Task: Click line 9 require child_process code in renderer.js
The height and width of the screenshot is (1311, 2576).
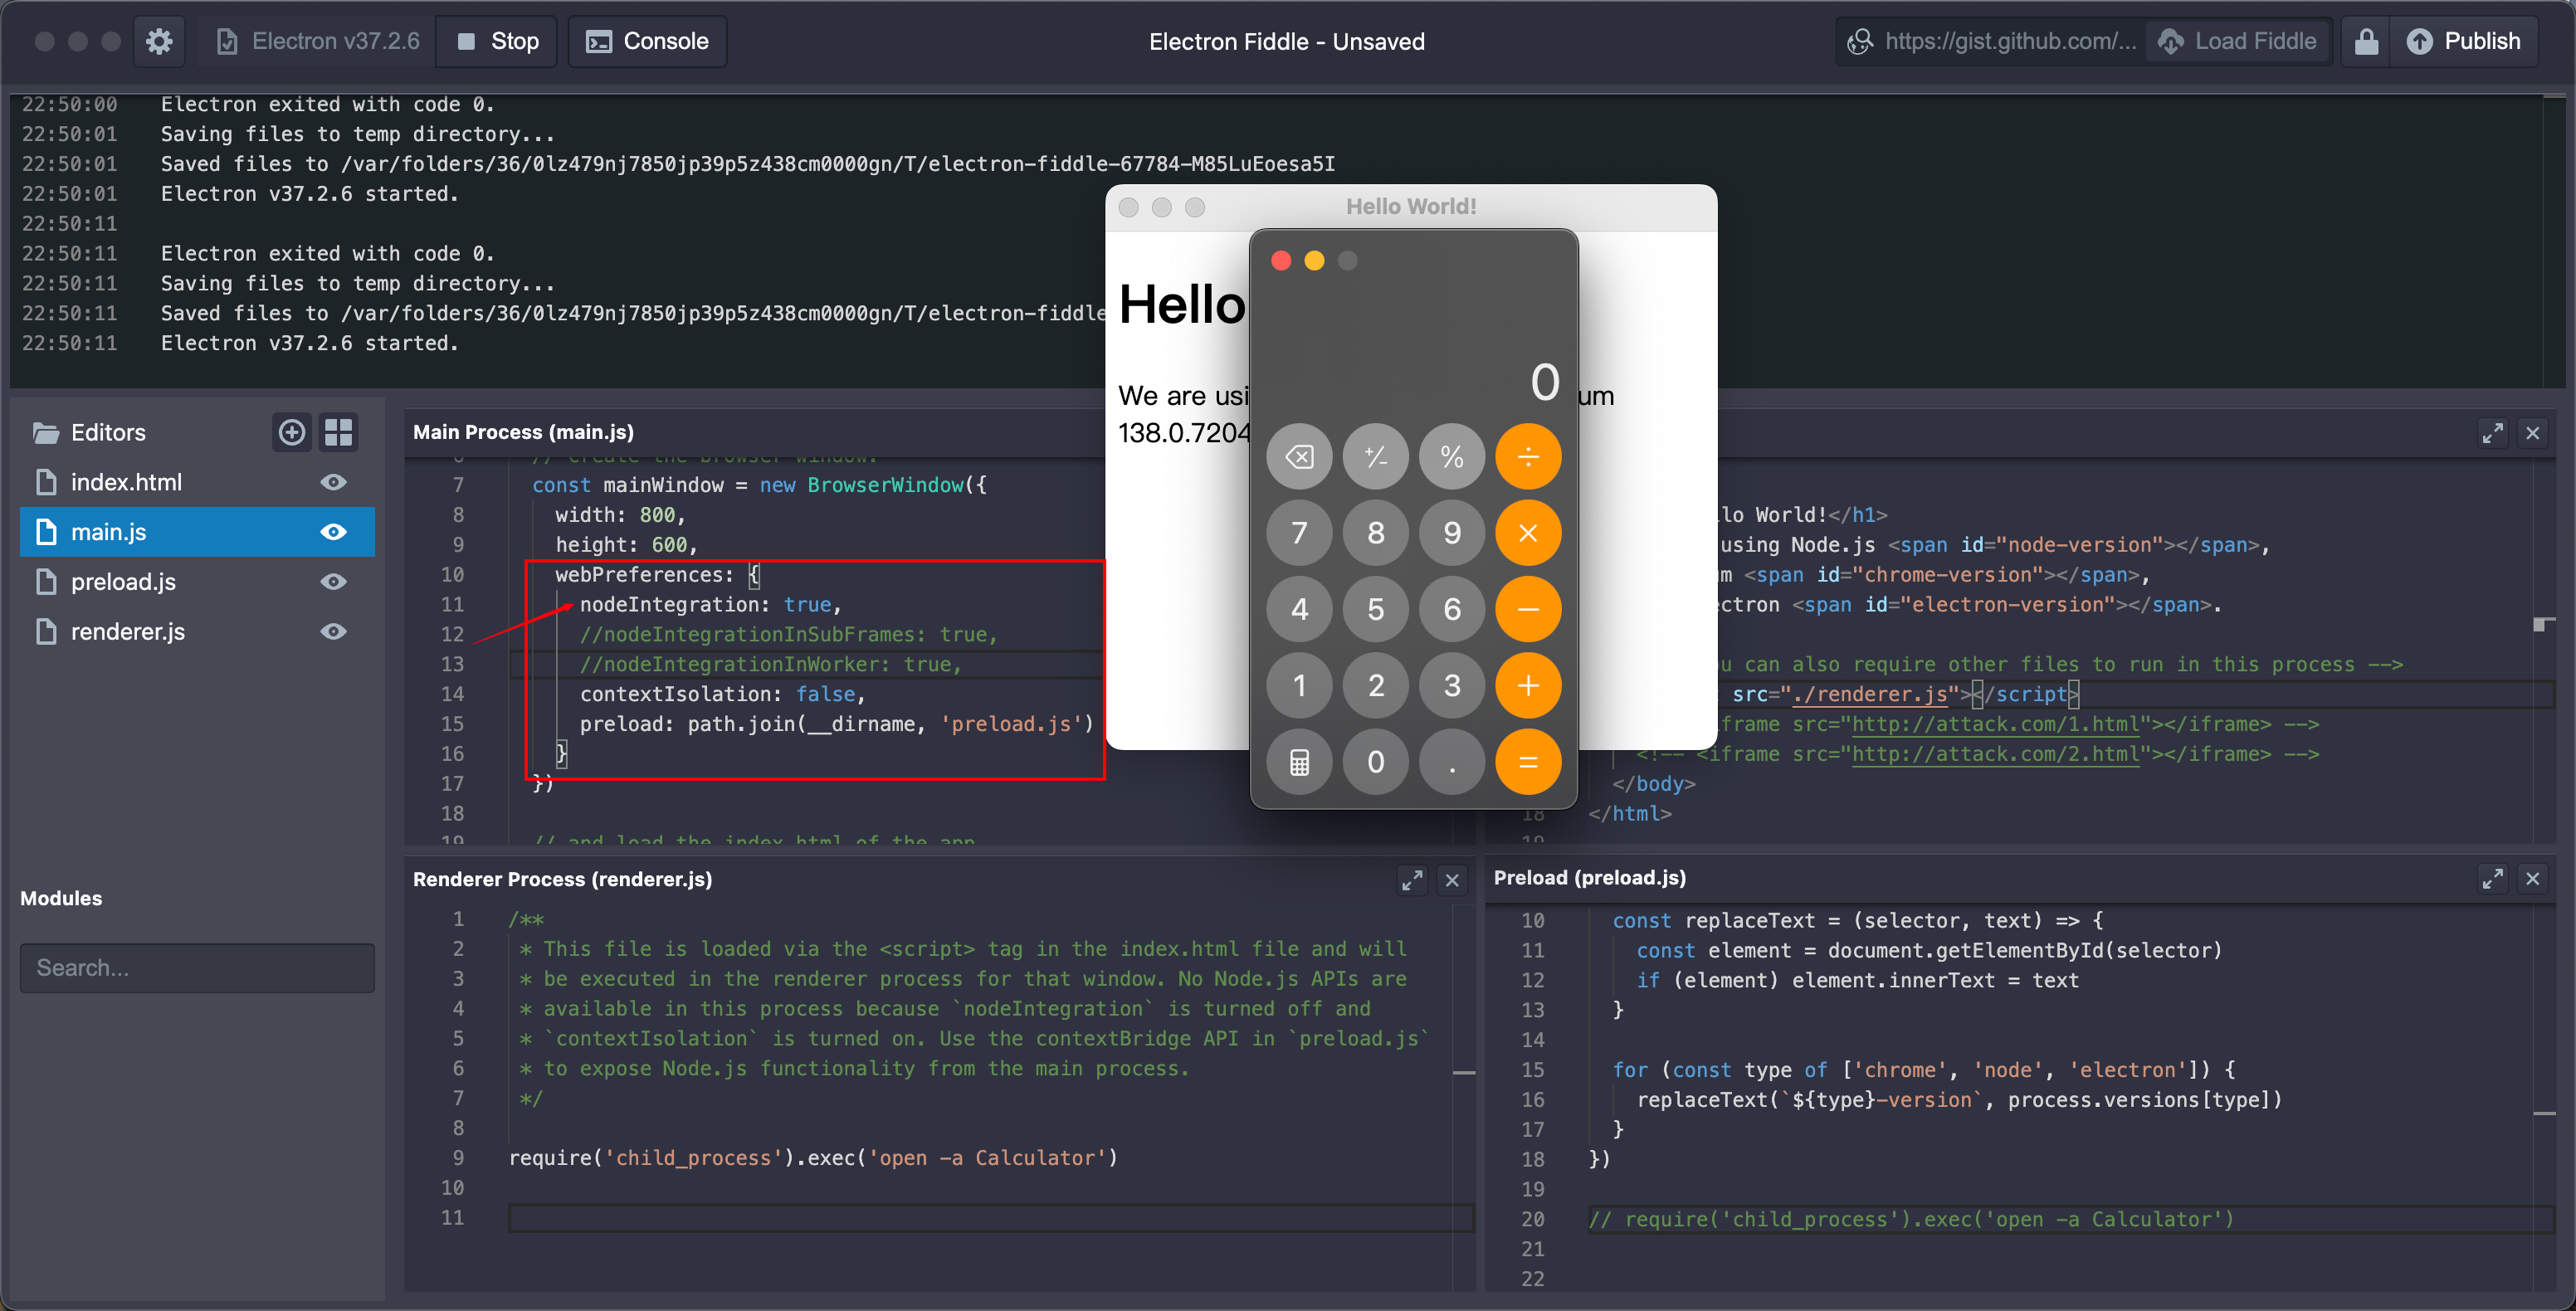Action: [x=813, y=1158]
